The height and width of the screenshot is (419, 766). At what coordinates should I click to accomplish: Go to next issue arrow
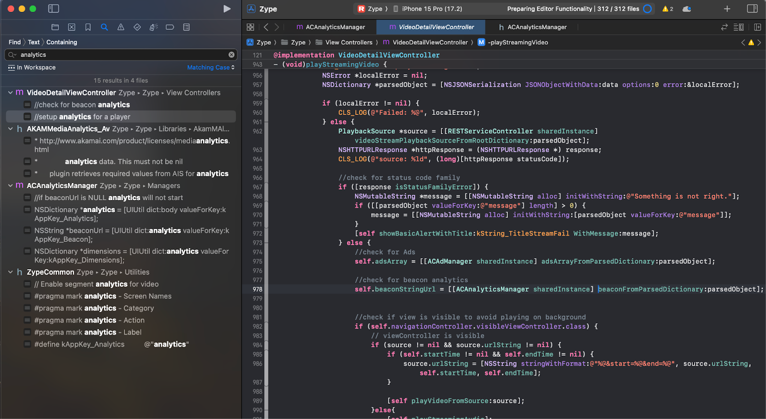pos(759,42)
